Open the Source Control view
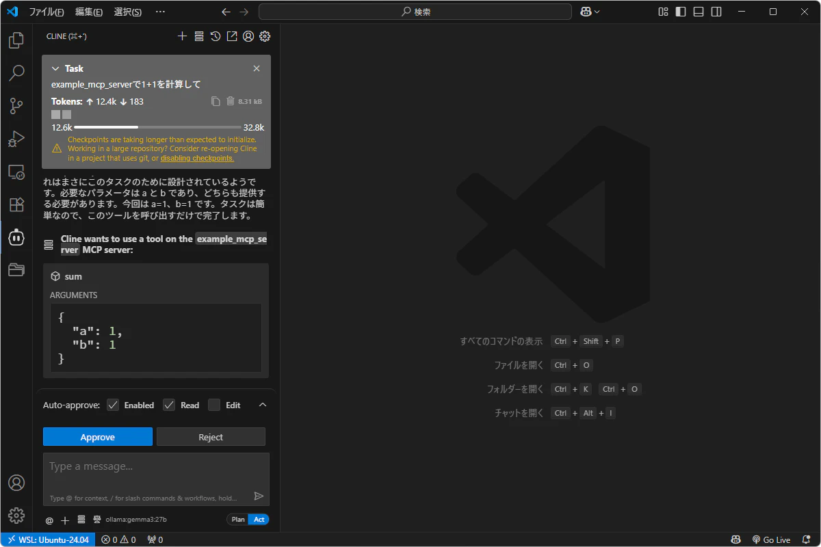The height and width of the screenshot is (547, 821). pos(16,106)
